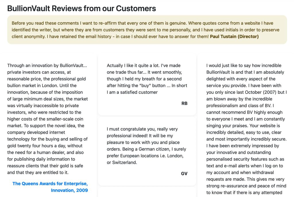The image size is (294, 197).
Task: Click the BullionVault Reviews from our Customers heading
Action: (82, 8)
